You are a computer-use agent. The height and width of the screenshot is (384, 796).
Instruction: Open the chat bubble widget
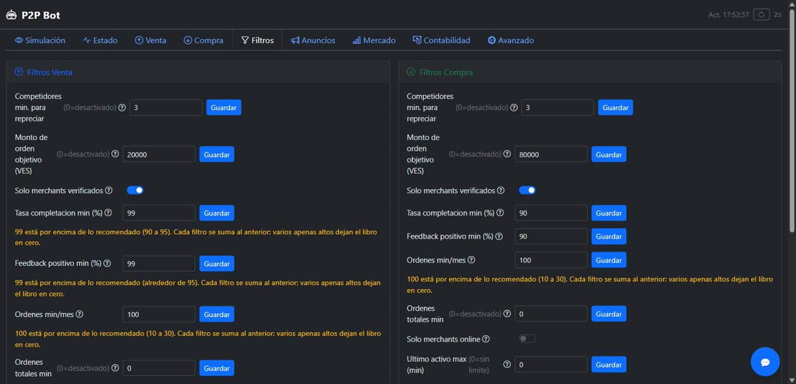(x=765, y=361)
